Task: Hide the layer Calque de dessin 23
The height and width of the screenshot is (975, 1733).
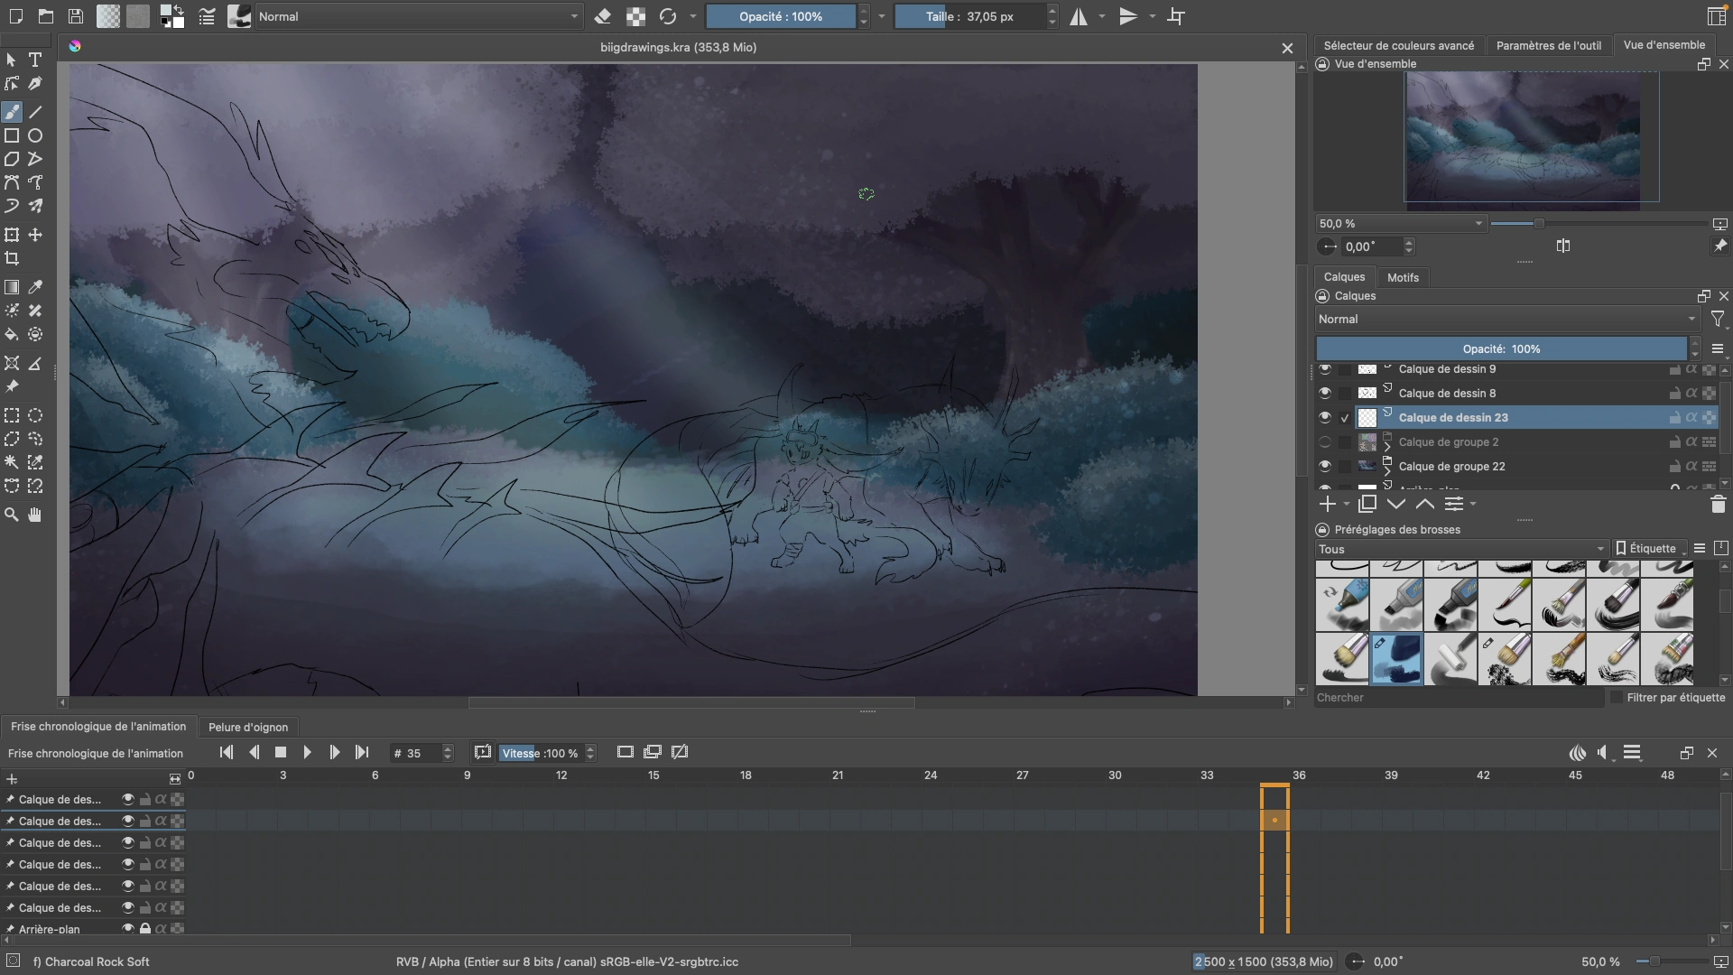Action: pos(1325,417)
